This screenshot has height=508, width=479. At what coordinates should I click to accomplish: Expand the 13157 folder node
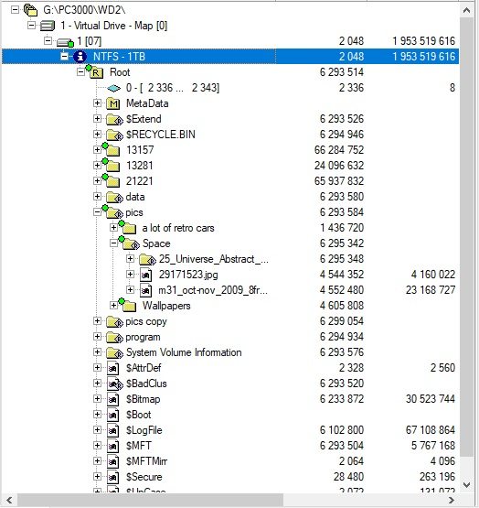tap(97, 150)
